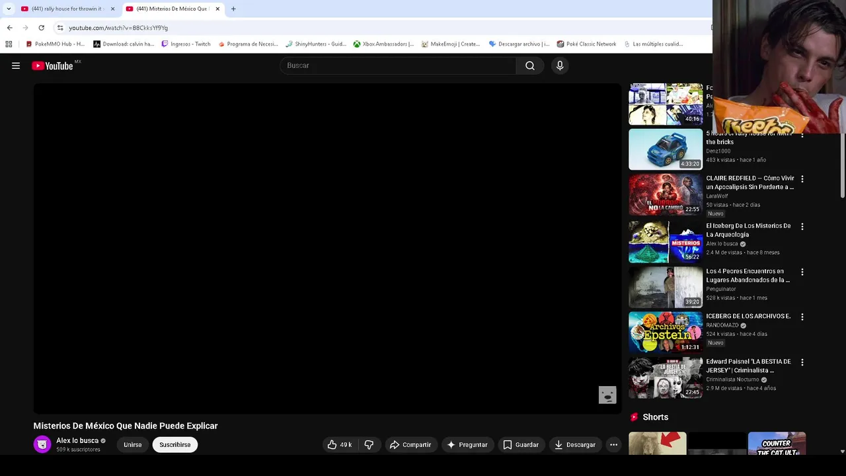Reload the page
The image size is (846, 476).
click(x=41, y=28)
